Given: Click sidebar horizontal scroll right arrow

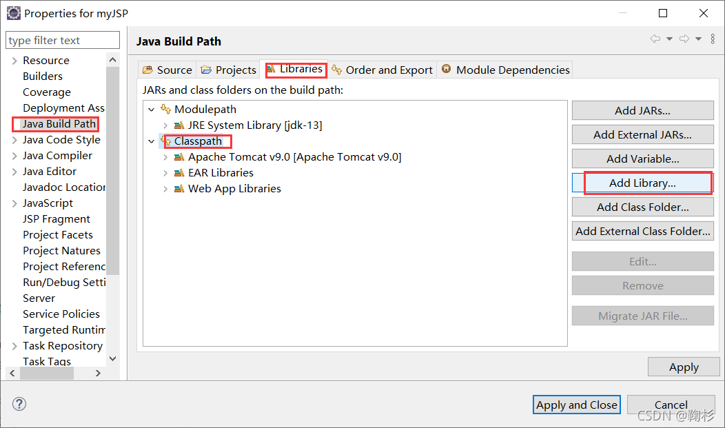Looking at the screenshot, I should coord(98,373).
